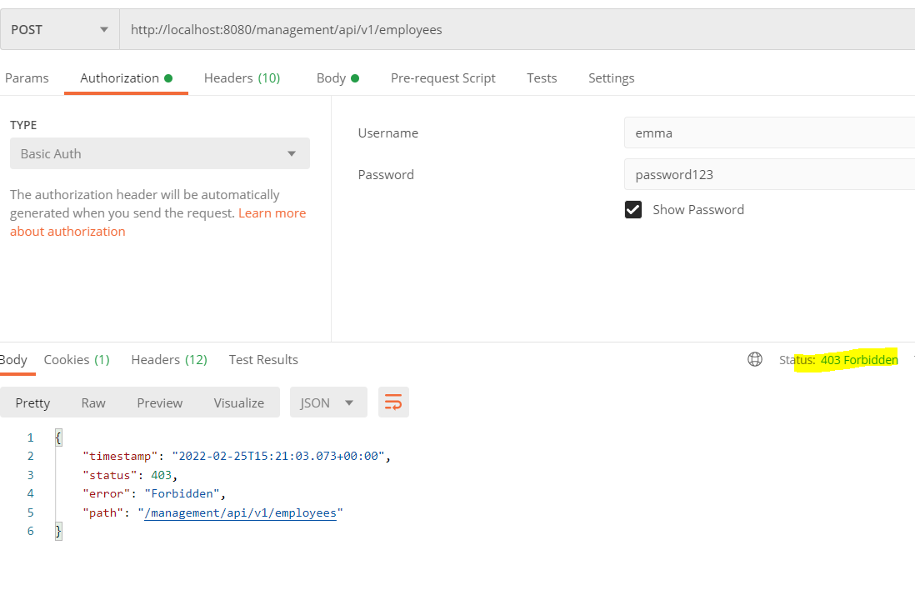Select the request Body tab
Image resolution: width=915 pixels, height=610 pixels.
[x=337, y=78]
